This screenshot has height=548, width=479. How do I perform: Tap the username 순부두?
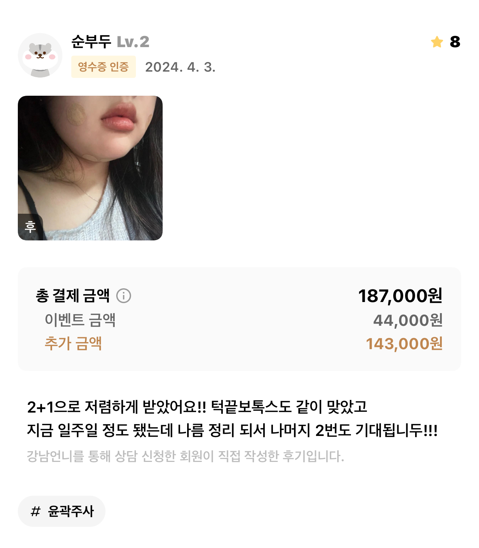tap(91, 42)
